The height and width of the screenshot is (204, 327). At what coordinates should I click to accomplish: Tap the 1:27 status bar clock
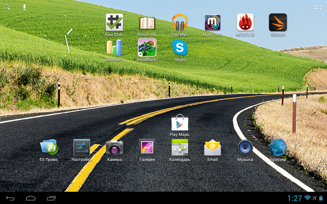pyautogui.click(x=295, y=198)
